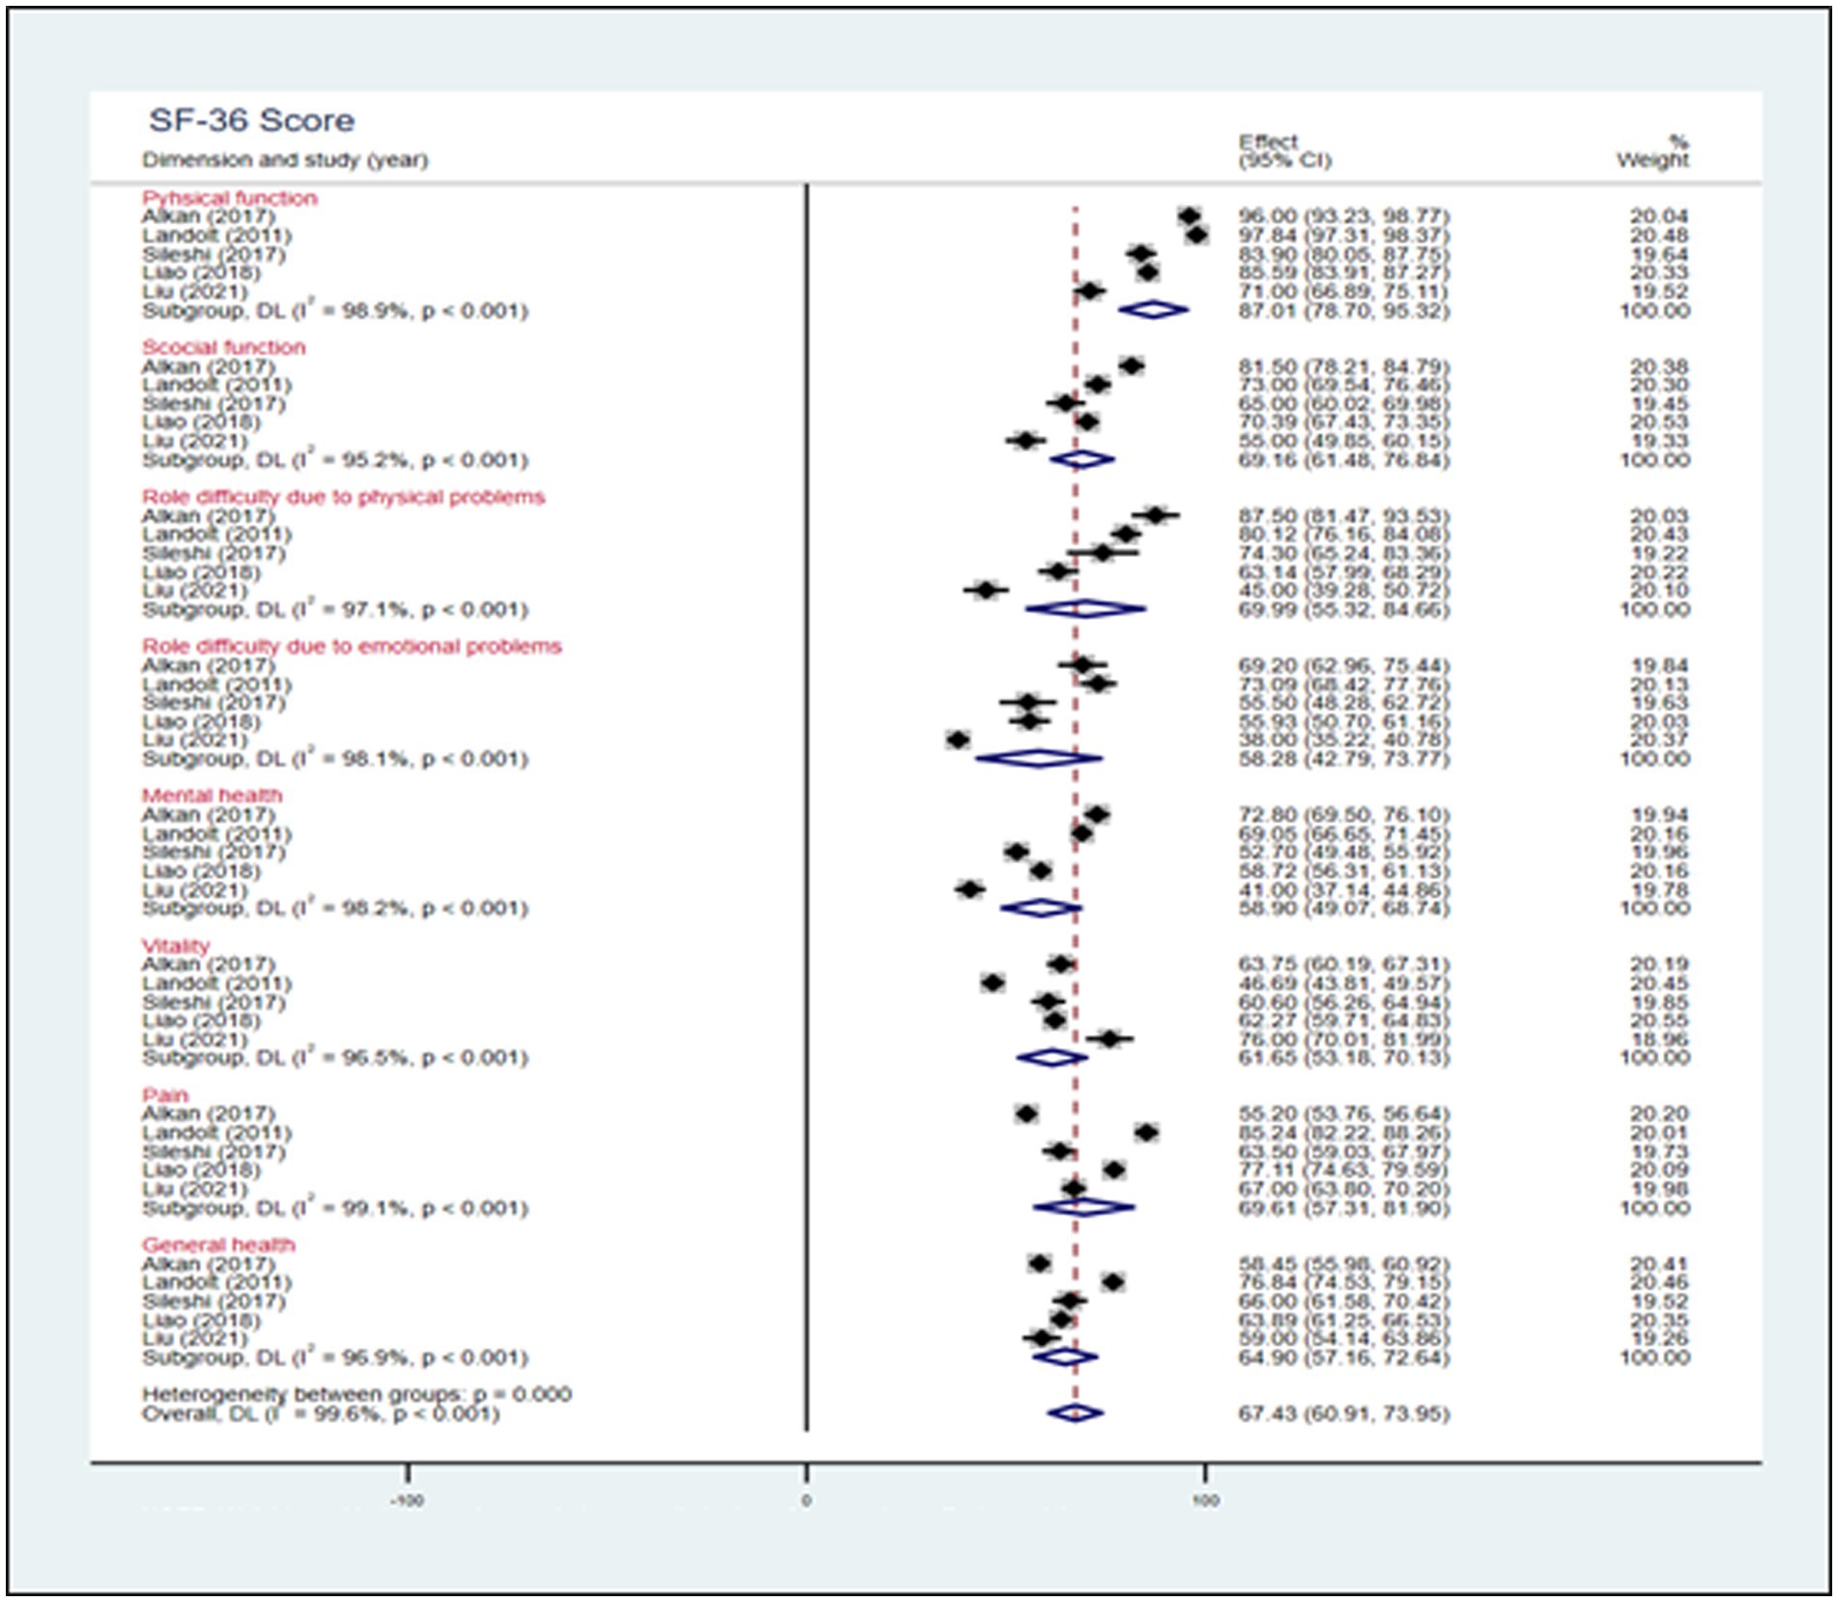
Task: Click the 100 tick on the x-axis
Action: (x=1205, y=1500)
